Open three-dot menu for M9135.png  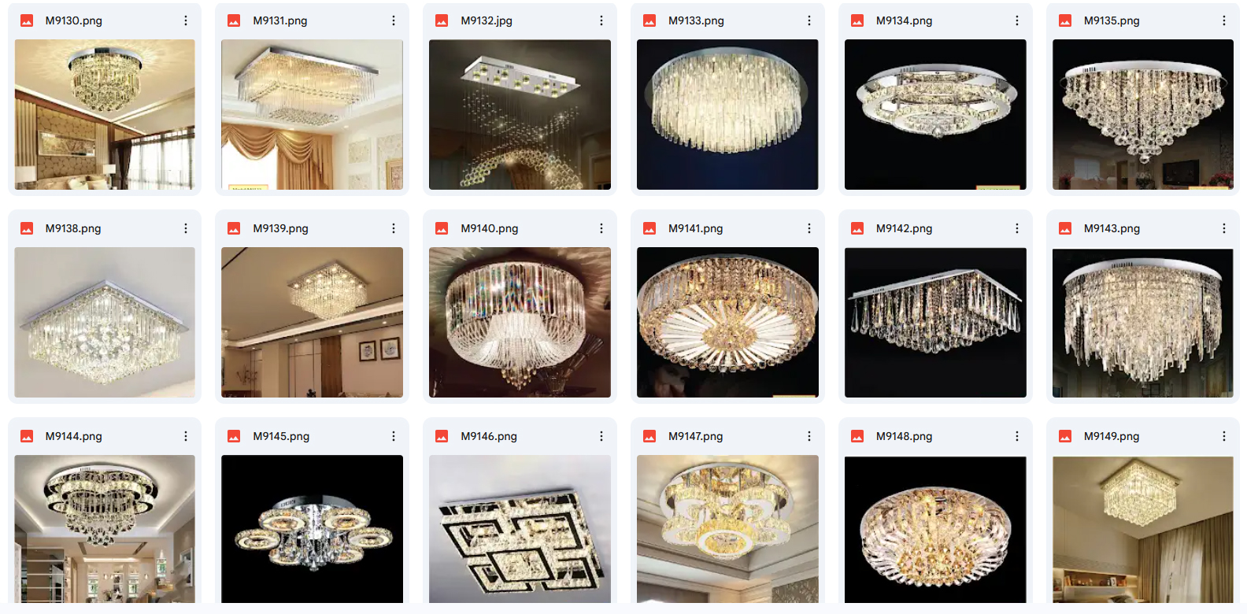tap(1224, 20)
